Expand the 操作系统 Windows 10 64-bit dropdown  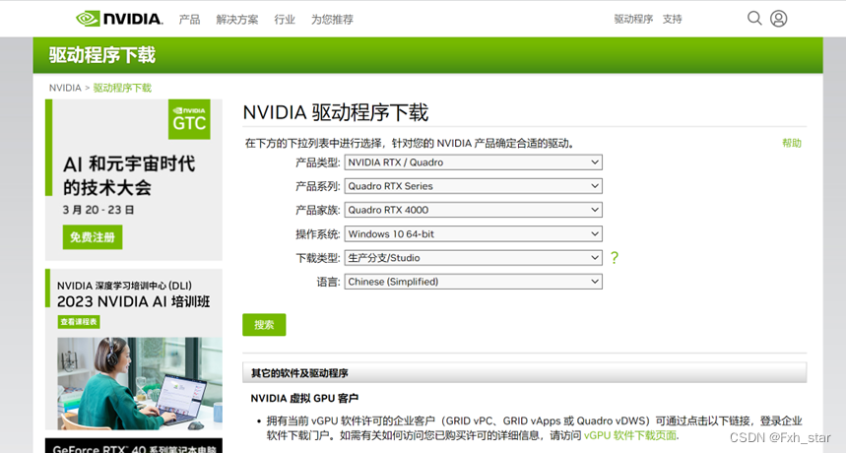pos(473,233)
